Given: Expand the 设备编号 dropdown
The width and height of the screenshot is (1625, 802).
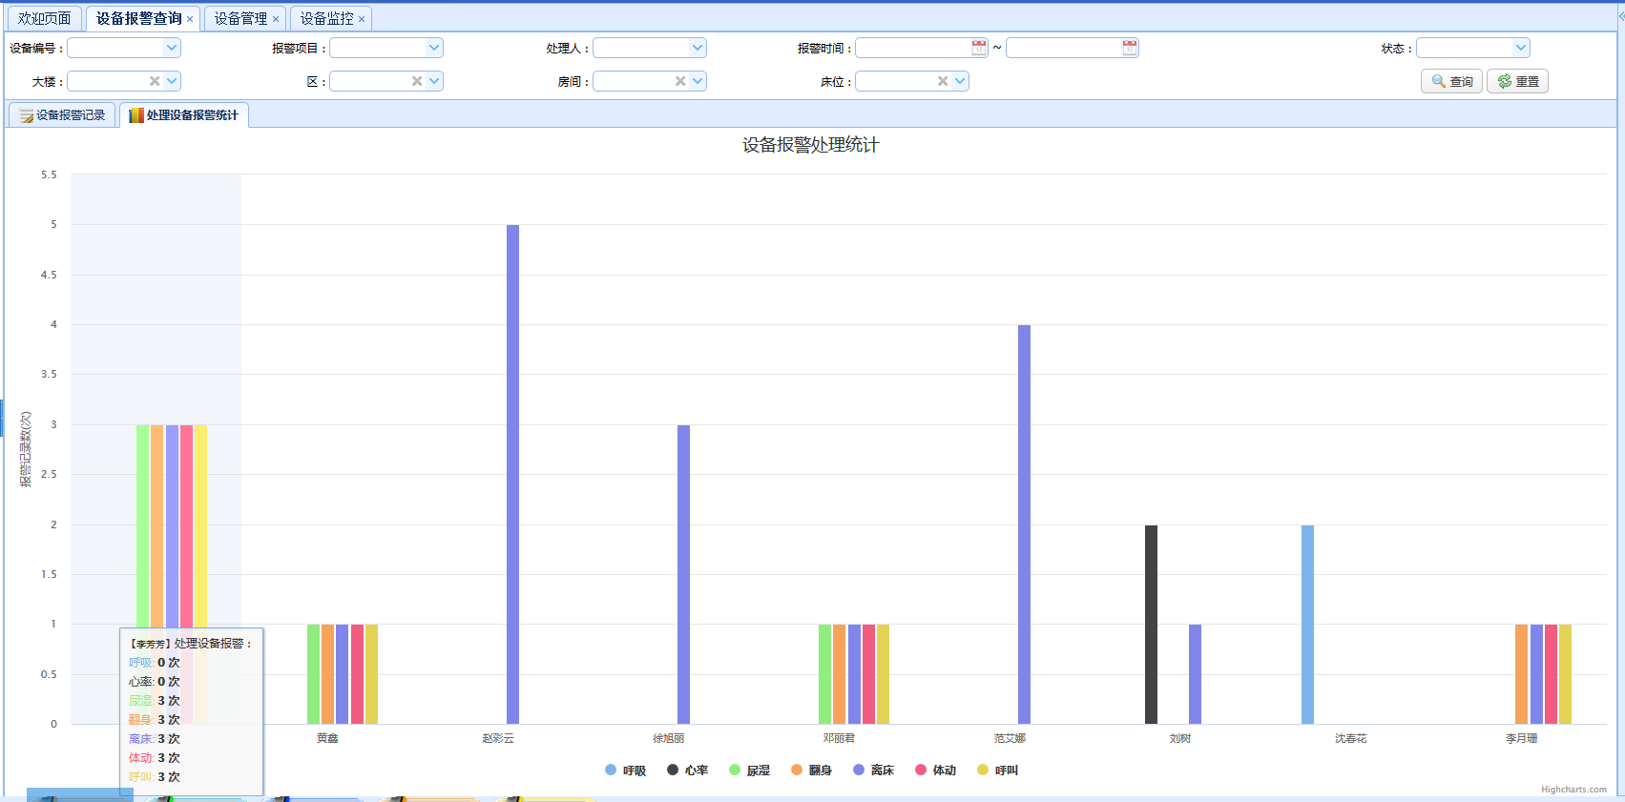Looking at the screenshot, I should 172,48.
